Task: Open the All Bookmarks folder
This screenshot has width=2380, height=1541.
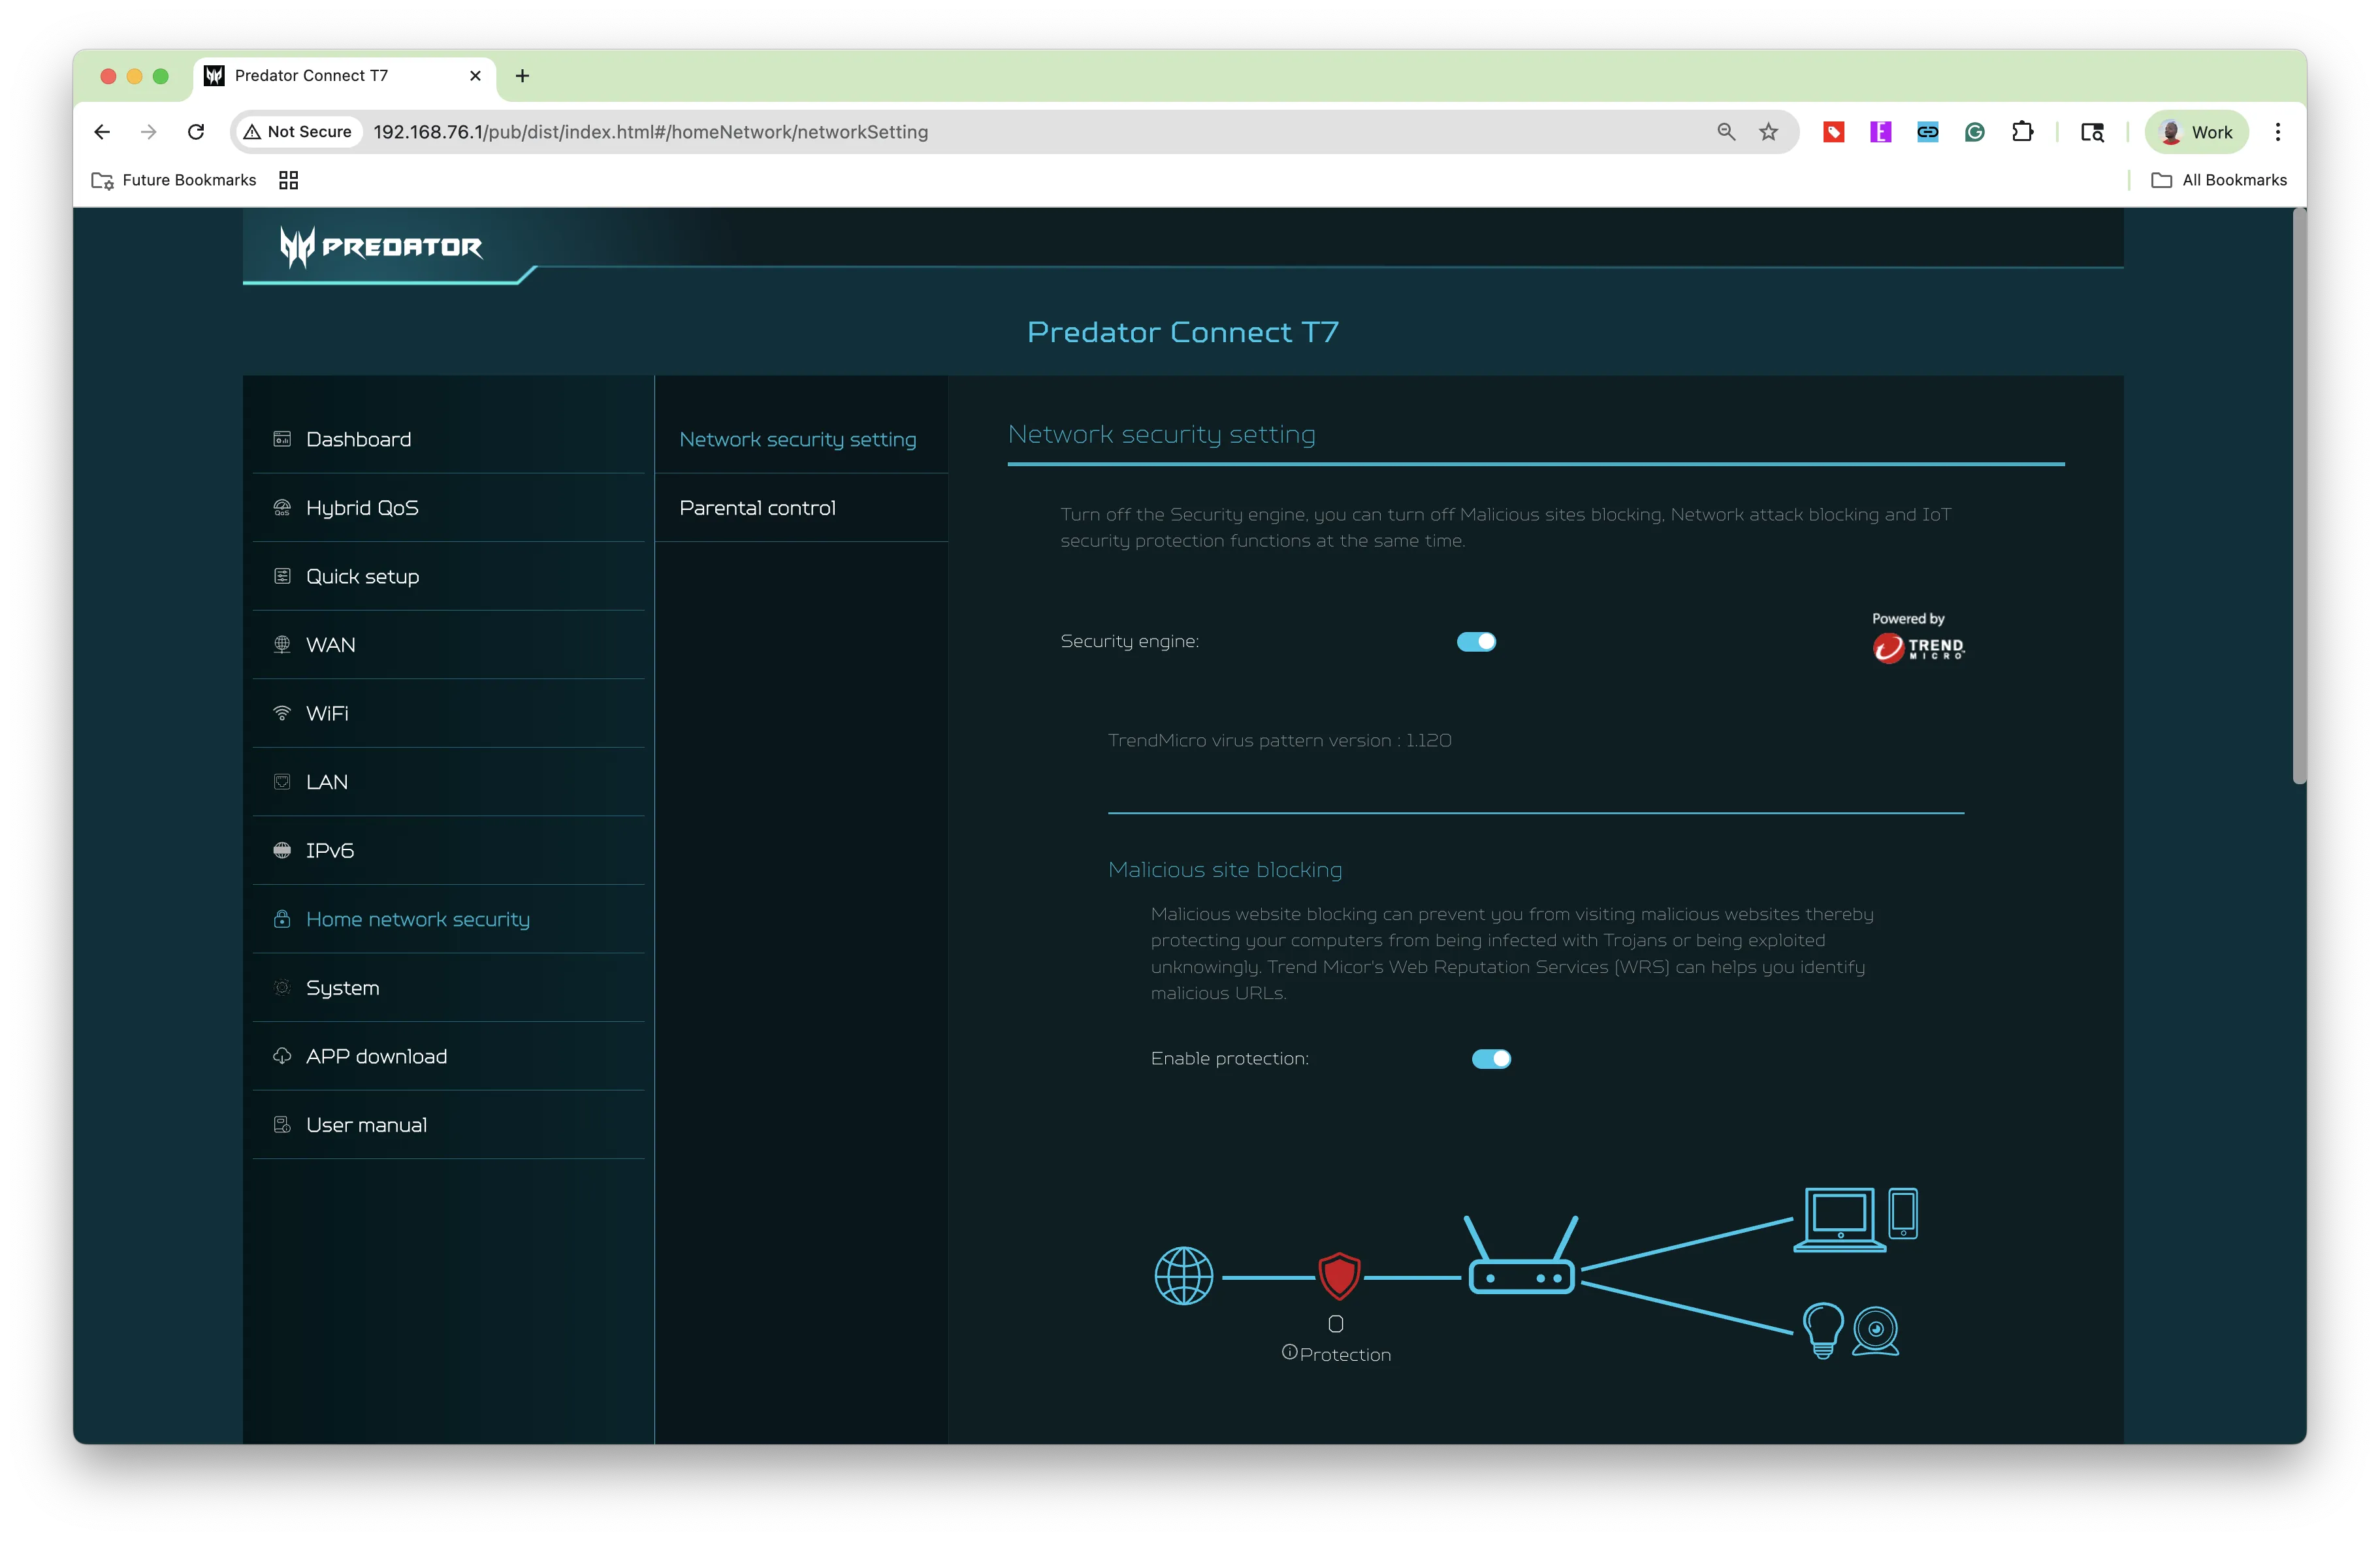Action: pyautogui.click(x=2219, y=180)
